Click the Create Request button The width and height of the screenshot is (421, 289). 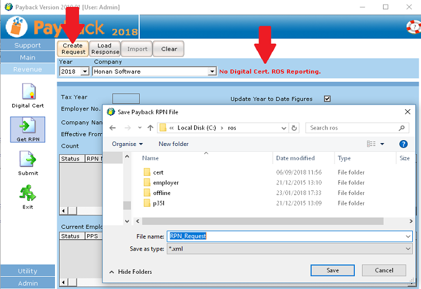tap(73, 48)
